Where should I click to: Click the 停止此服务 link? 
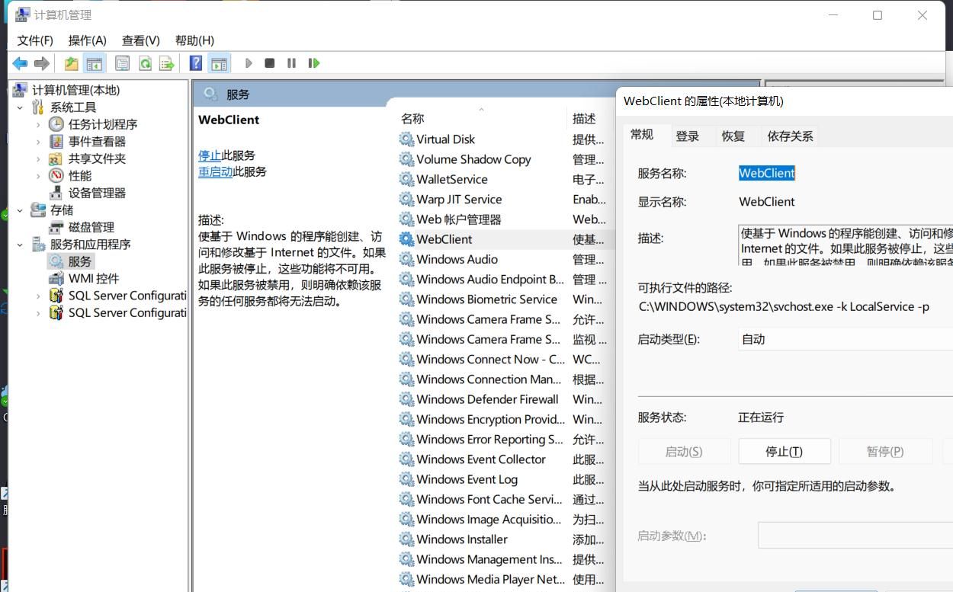(210, 155)
